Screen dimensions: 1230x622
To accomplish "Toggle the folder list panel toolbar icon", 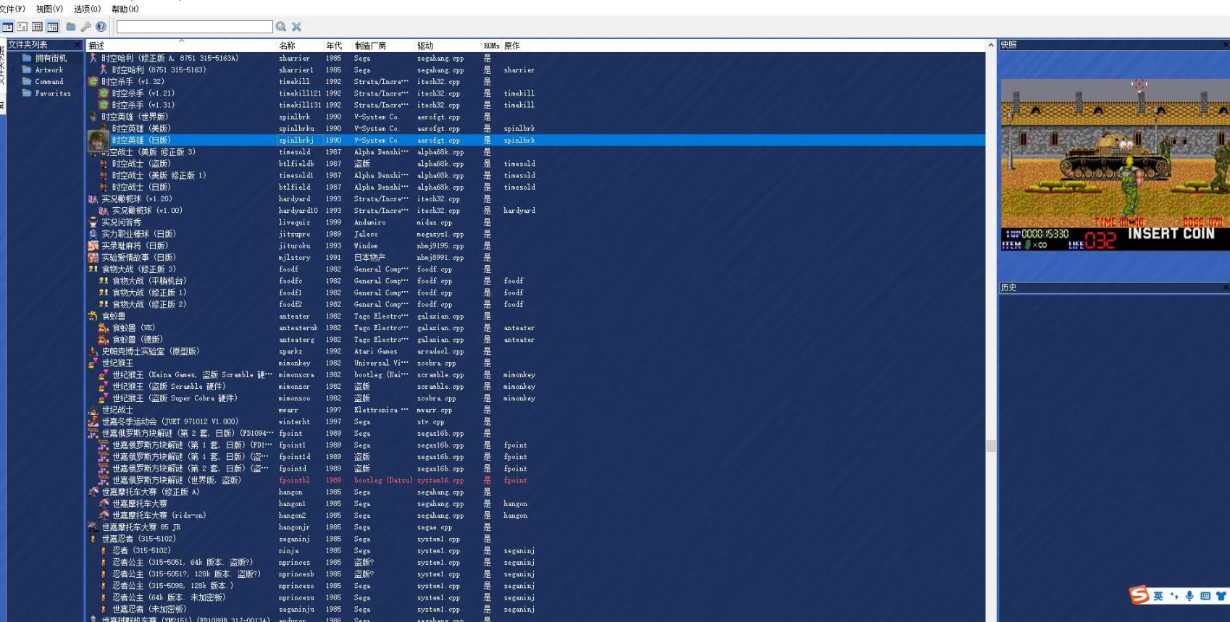I will 7,27.
